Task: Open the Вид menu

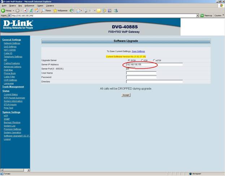Action: (x=20, y=6)
